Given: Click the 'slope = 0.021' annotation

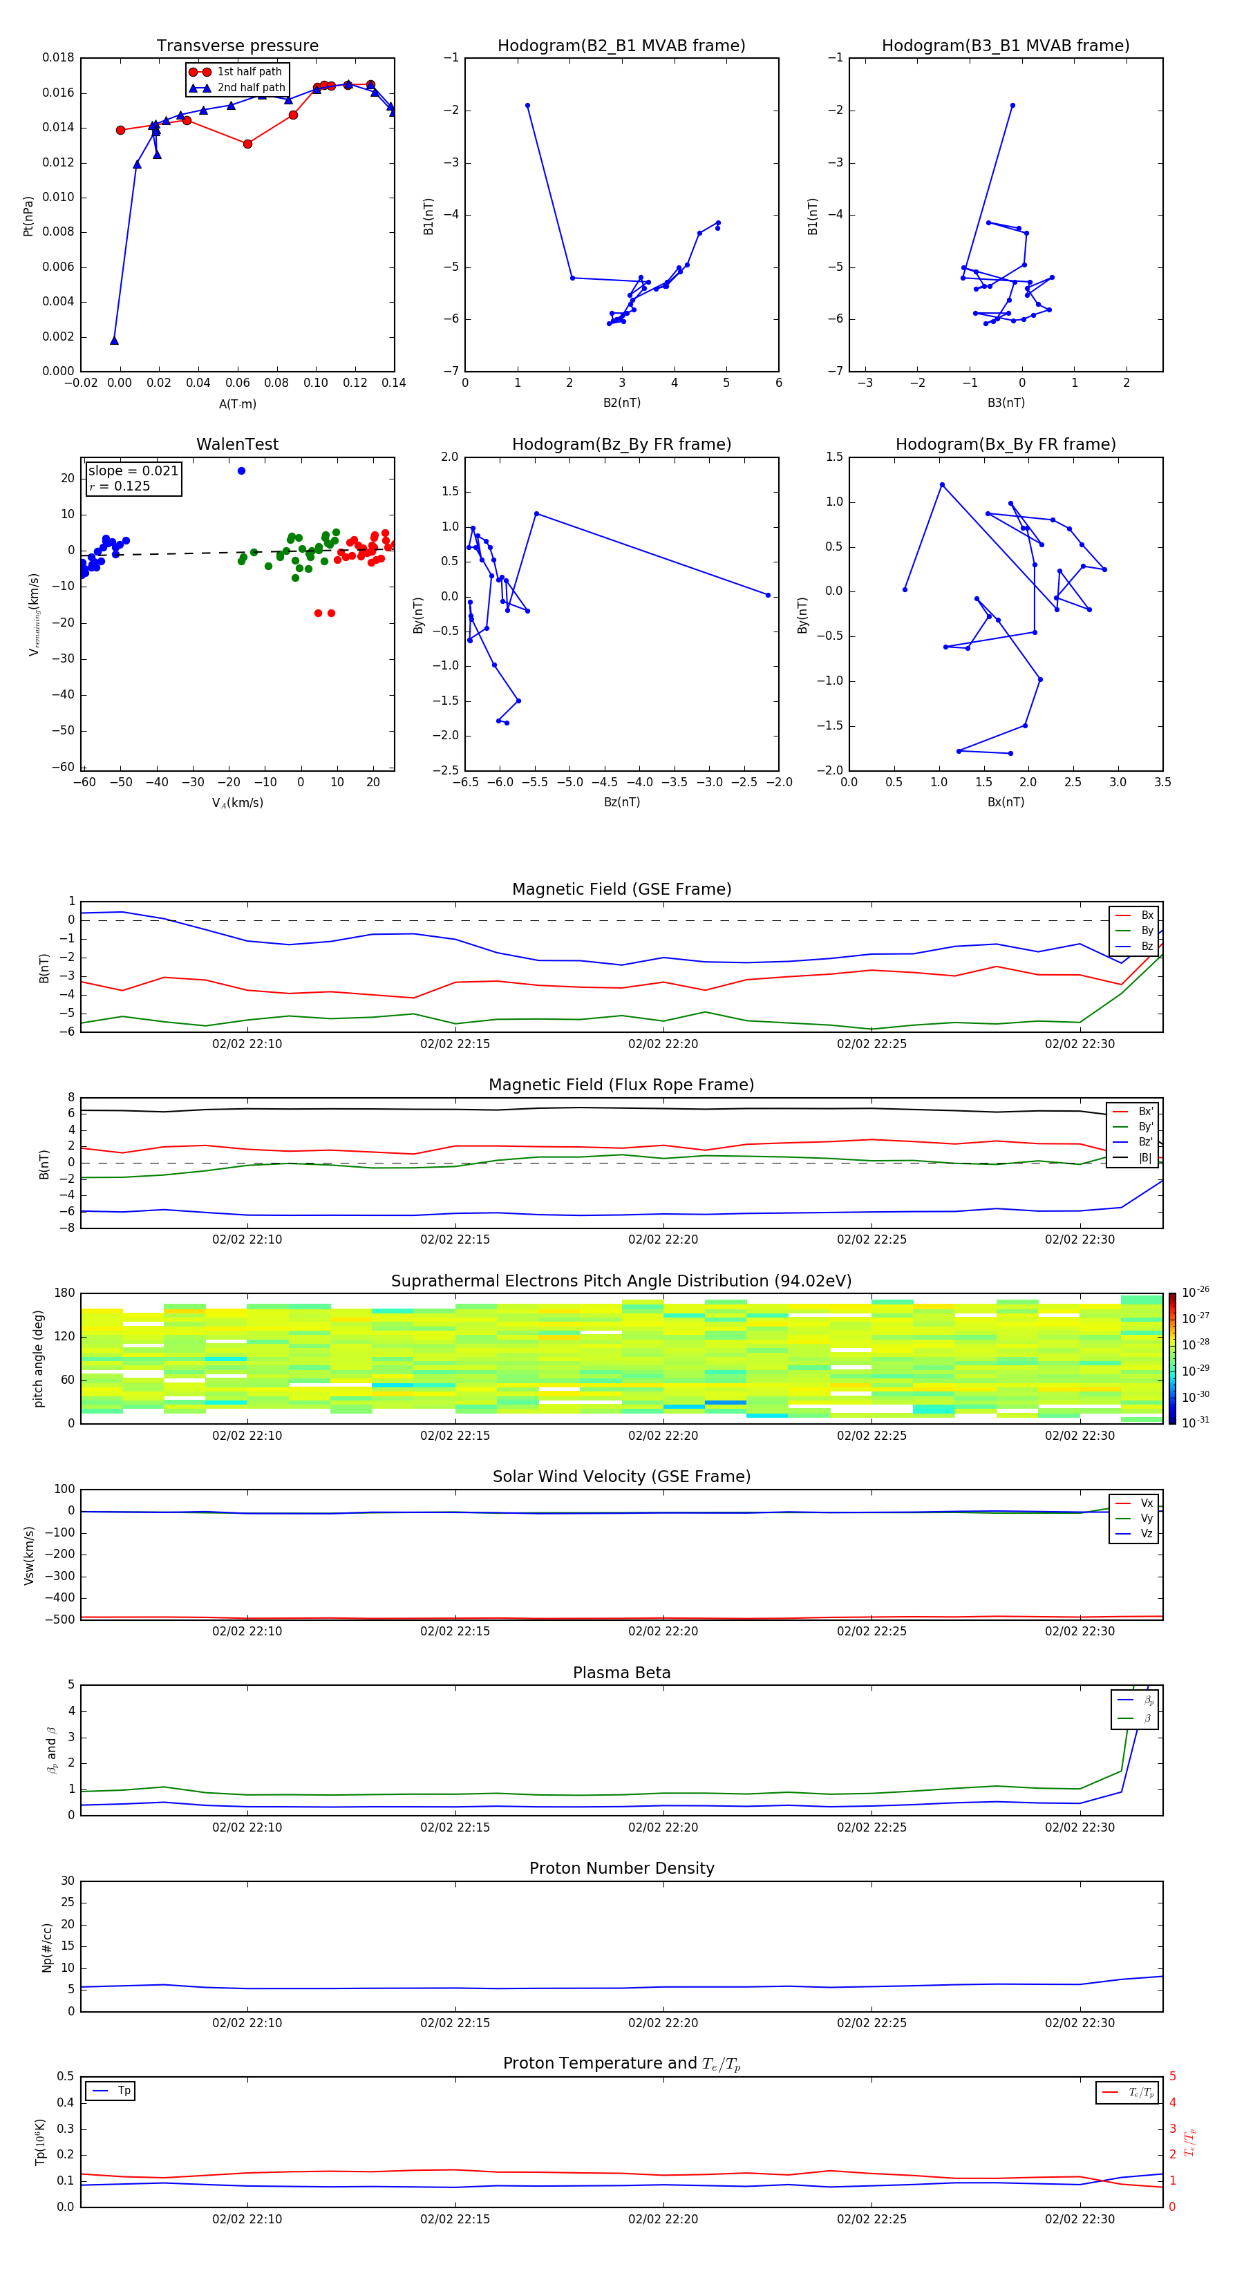Looking at the screenshot, I should pyautogui.click(x=133, y=471).
